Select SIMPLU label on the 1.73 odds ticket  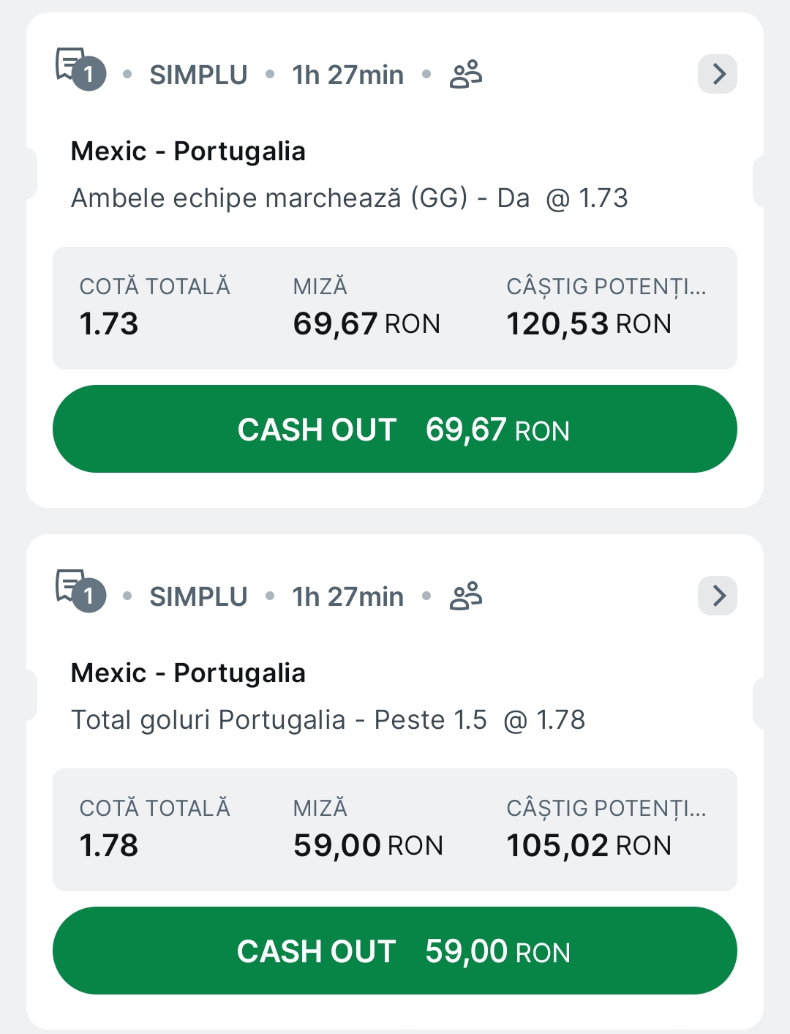(198, 75)
